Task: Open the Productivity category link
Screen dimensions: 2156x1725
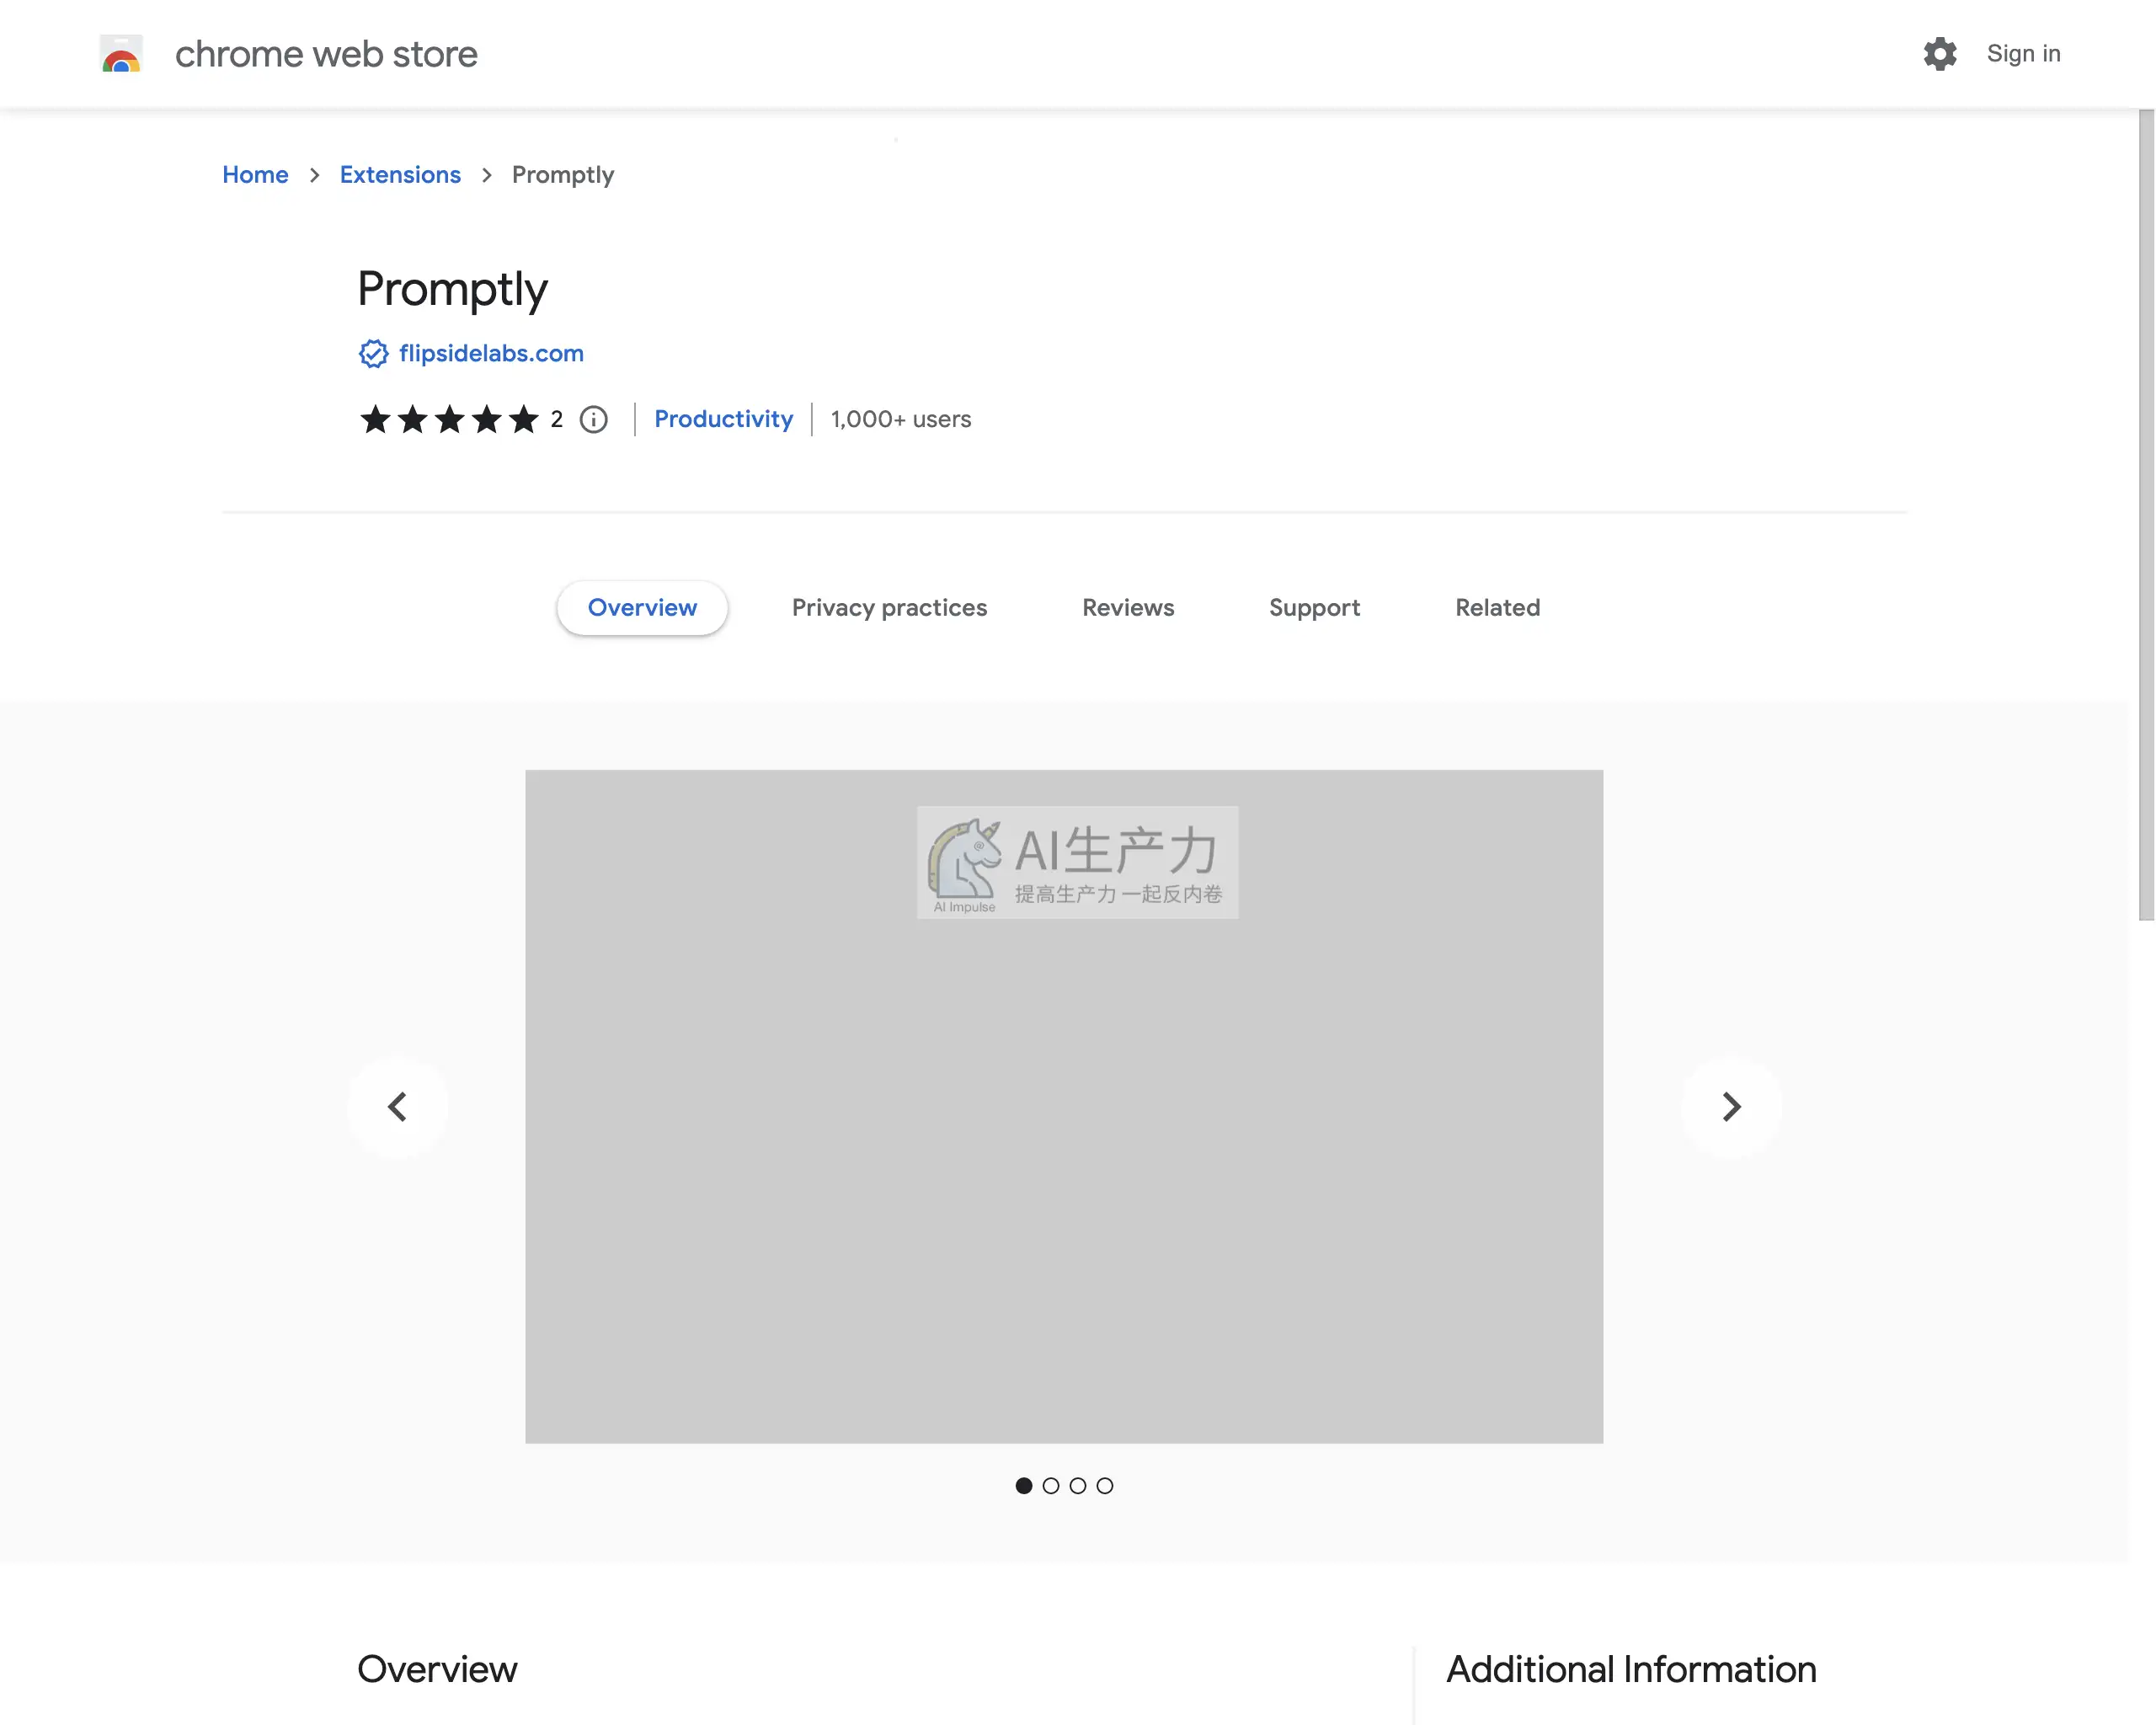Action: click(x=723, y=420)
